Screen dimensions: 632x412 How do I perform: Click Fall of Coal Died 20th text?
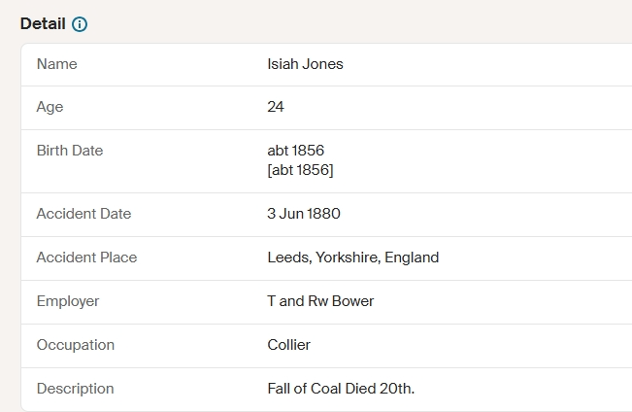pos(341,389)
